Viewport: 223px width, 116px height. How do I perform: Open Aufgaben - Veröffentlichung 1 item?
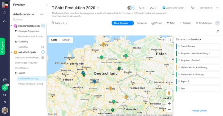click(x=198, y=54)
